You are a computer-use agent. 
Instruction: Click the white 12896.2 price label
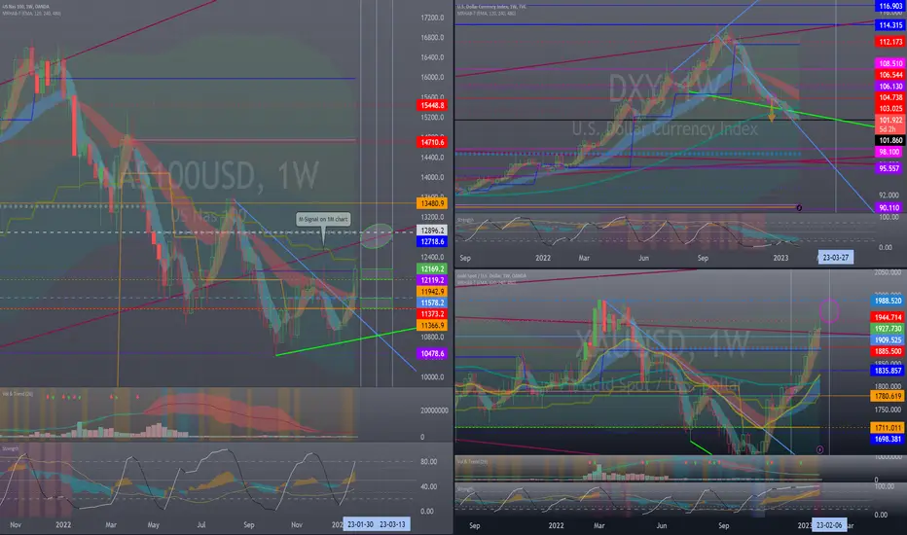coord(432,231)
